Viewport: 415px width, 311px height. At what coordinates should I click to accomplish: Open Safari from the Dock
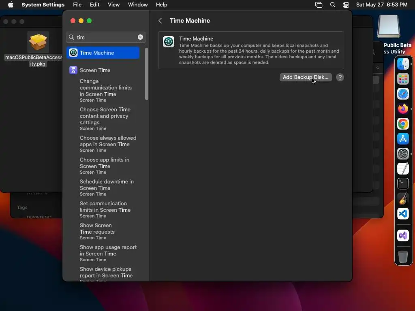tap(403, 94)
